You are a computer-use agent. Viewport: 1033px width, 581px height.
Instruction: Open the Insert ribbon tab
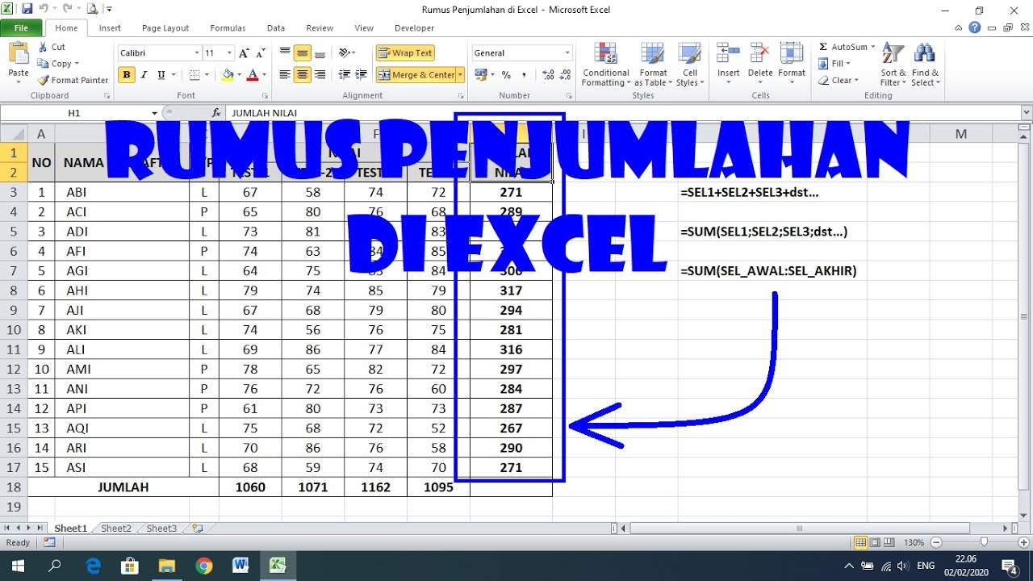click(110, 27)
